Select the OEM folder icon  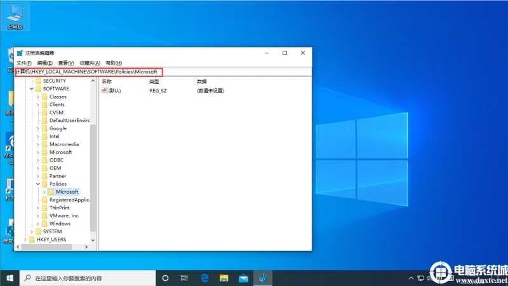[x=44, y=168]
